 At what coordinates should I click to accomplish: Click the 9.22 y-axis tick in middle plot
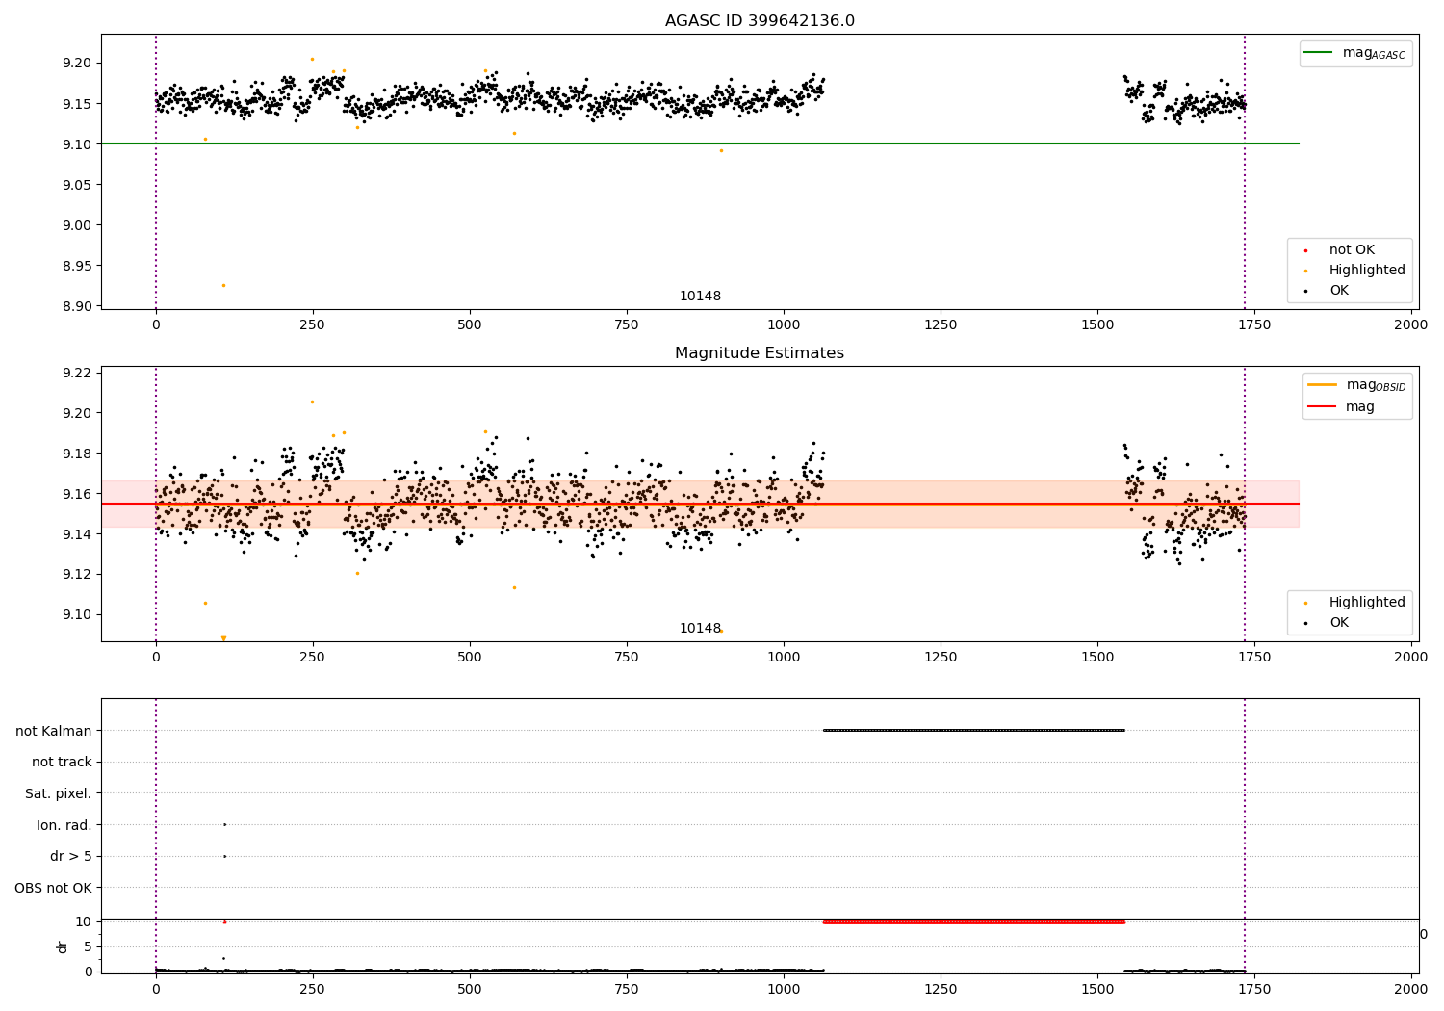(x=76, y=373)
